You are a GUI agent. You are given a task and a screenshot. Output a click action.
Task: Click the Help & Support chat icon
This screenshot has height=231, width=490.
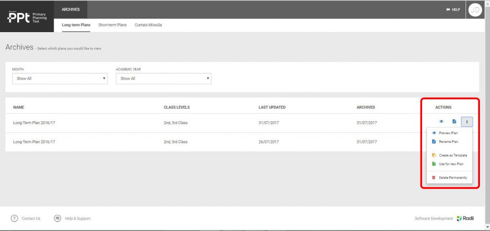pos(57,219)
